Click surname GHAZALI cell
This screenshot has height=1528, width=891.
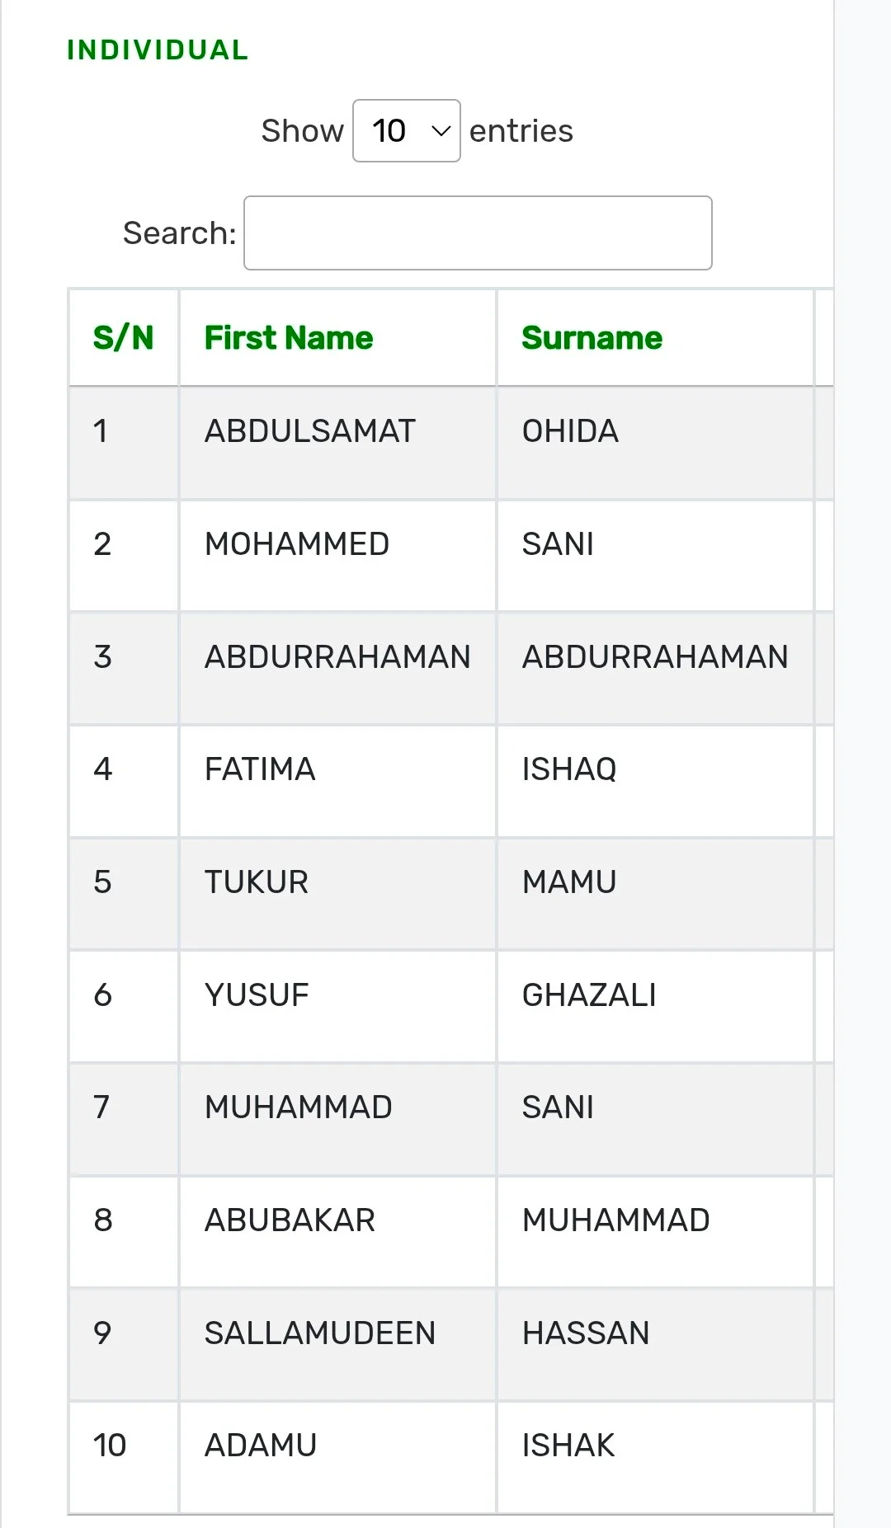click(589, 995)
